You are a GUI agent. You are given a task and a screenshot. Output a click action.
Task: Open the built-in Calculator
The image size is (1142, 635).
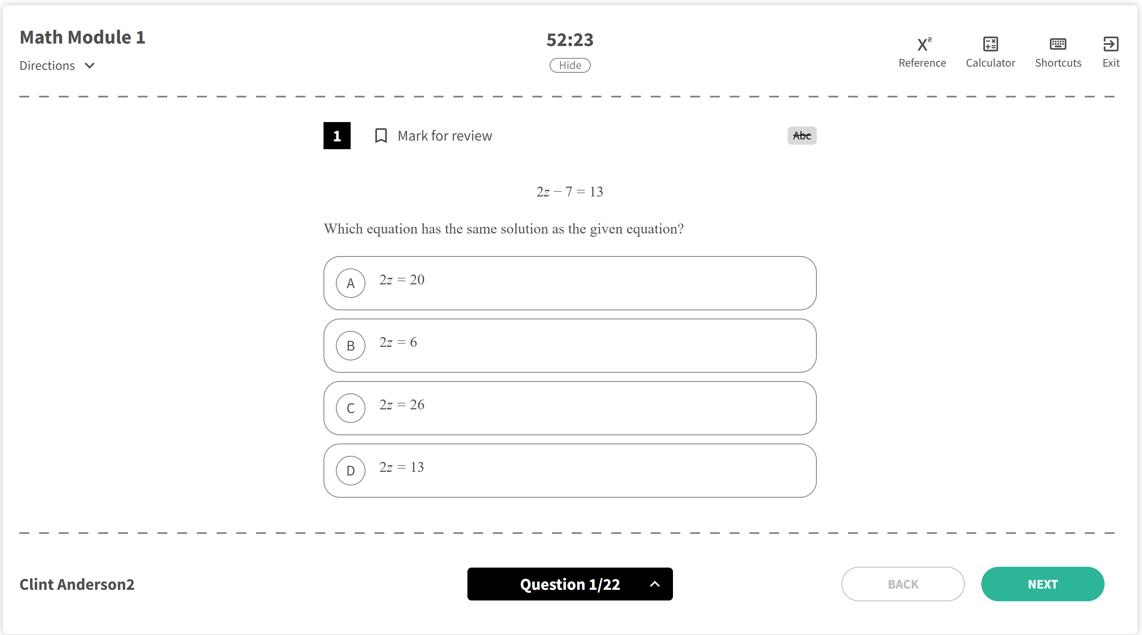point(990,51)
